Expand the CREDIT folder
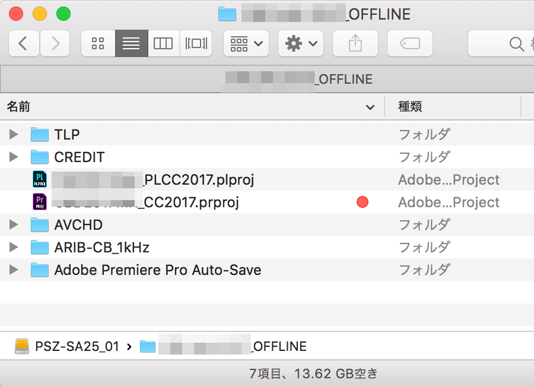Image resolution: width=534 pixels, height=386 pixels. click(x=14, y=157)
